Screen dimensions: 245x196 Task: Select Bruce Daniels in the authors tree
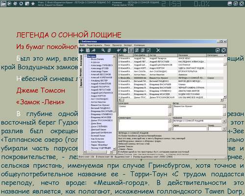click(98, 59)
